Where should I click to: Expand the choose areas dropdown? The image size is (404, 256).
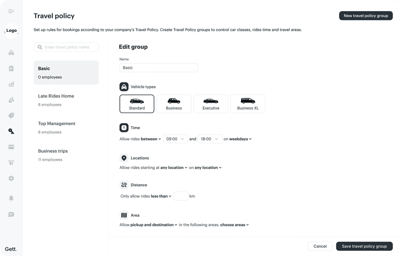pos(234,225)
